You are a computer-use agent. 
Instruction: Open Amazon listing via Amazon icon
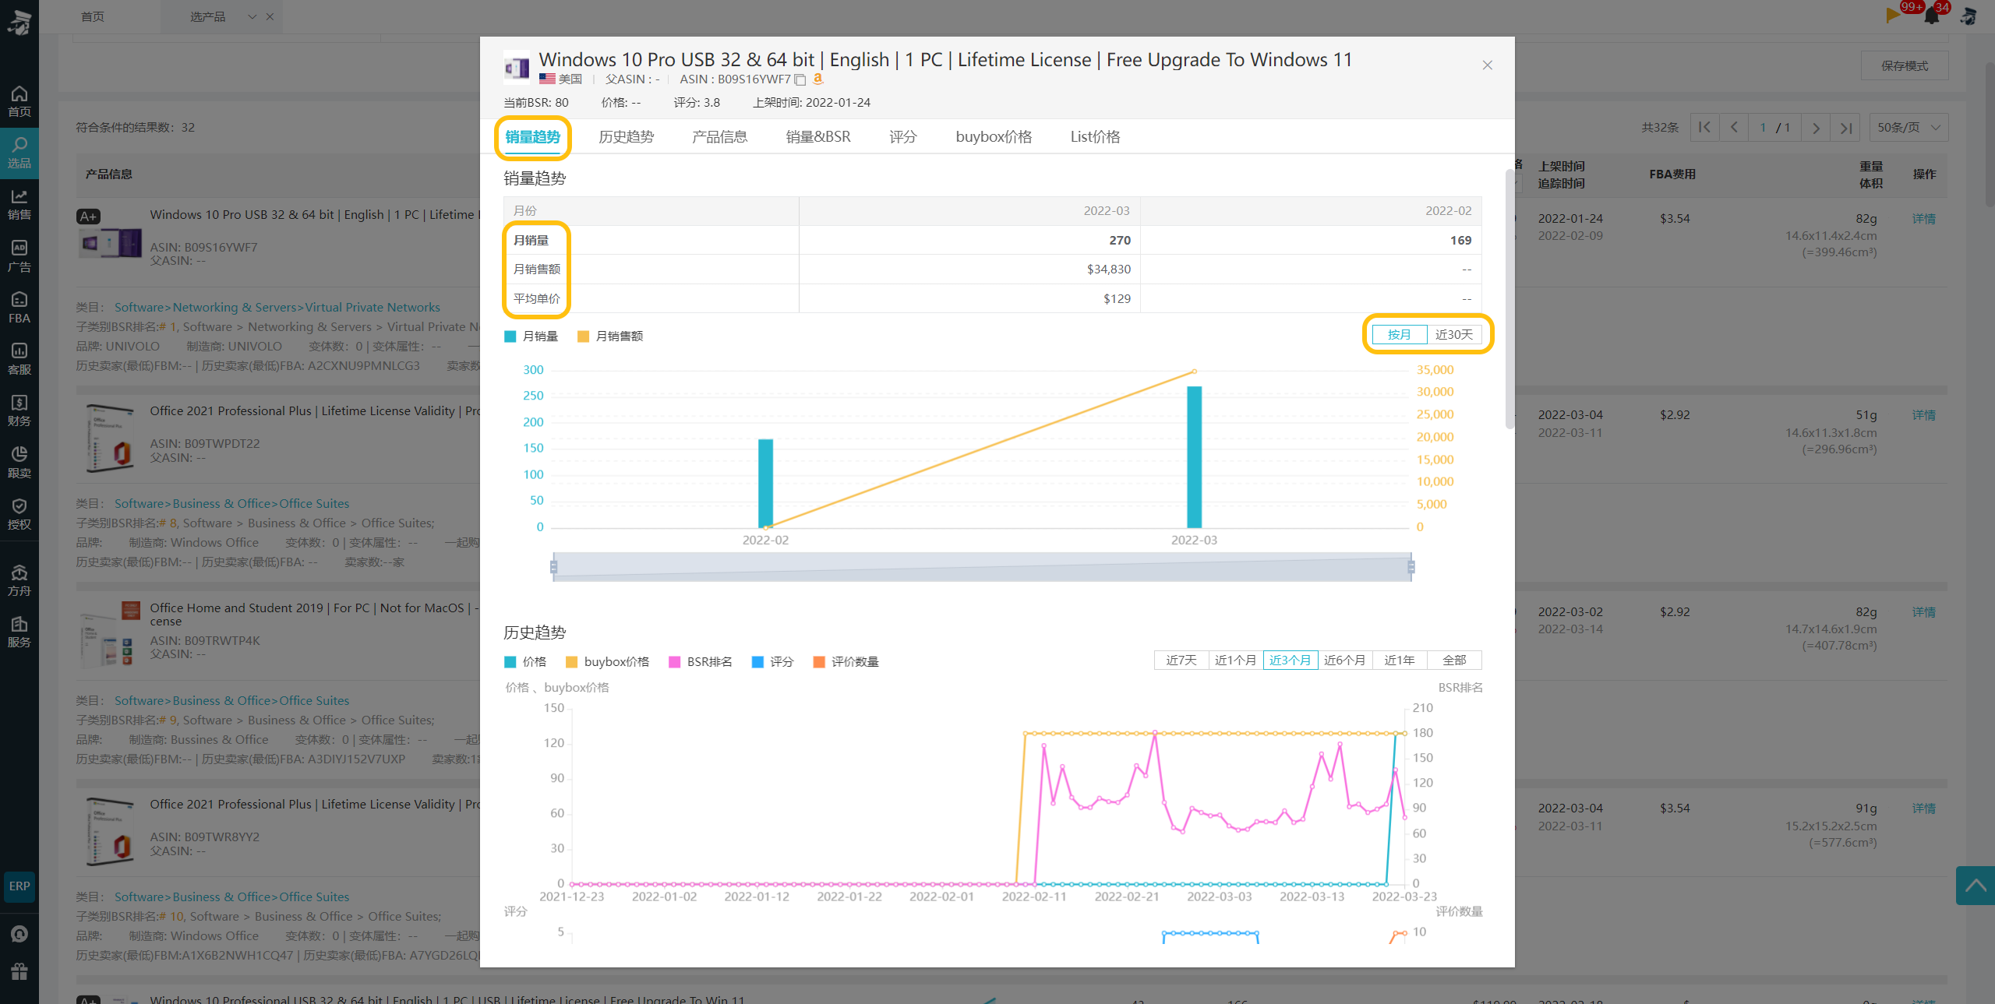click(818, 79)
